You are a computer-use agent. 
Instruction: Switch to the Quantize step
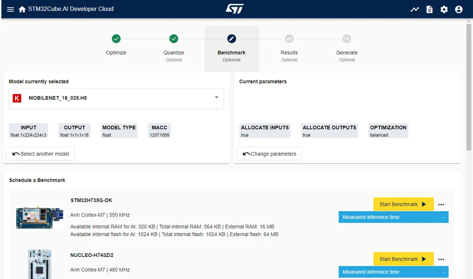[174, 53]
